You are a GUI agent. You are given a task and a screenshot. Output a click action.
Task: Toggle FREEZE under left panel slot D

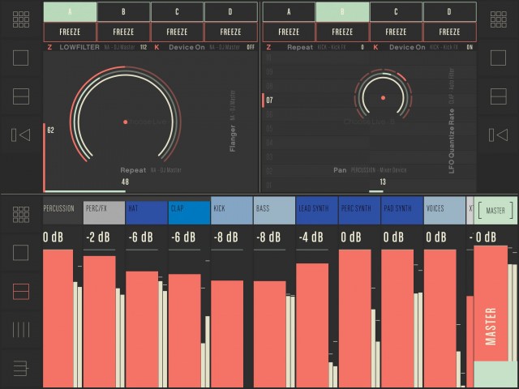pos(230,32)
